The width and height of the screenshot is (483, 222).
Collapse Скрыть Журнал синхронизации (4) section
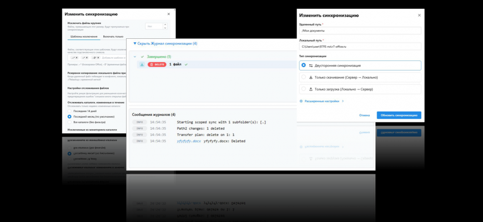click(165, 43)
